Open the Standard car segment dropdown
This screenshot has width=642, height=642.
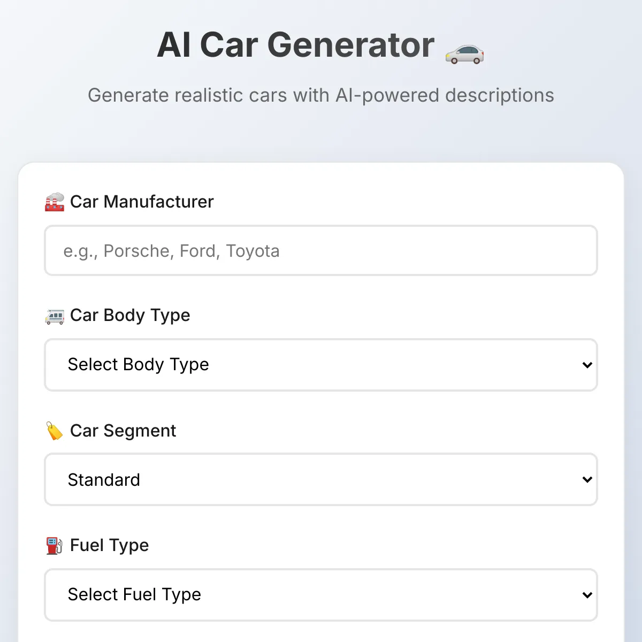coord(321,479)
